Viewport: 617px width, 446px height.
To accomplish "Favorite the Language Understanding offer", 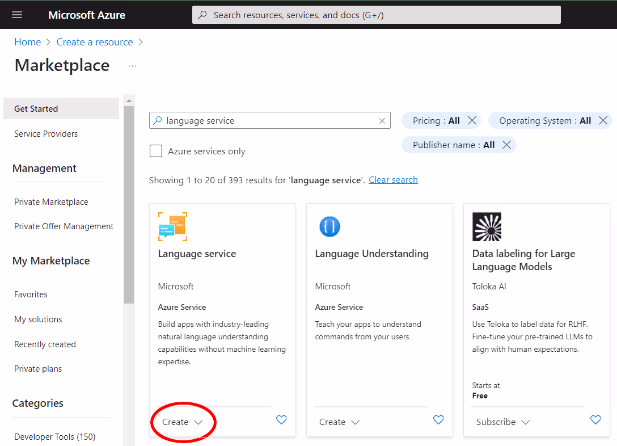I will click(438, 420).
